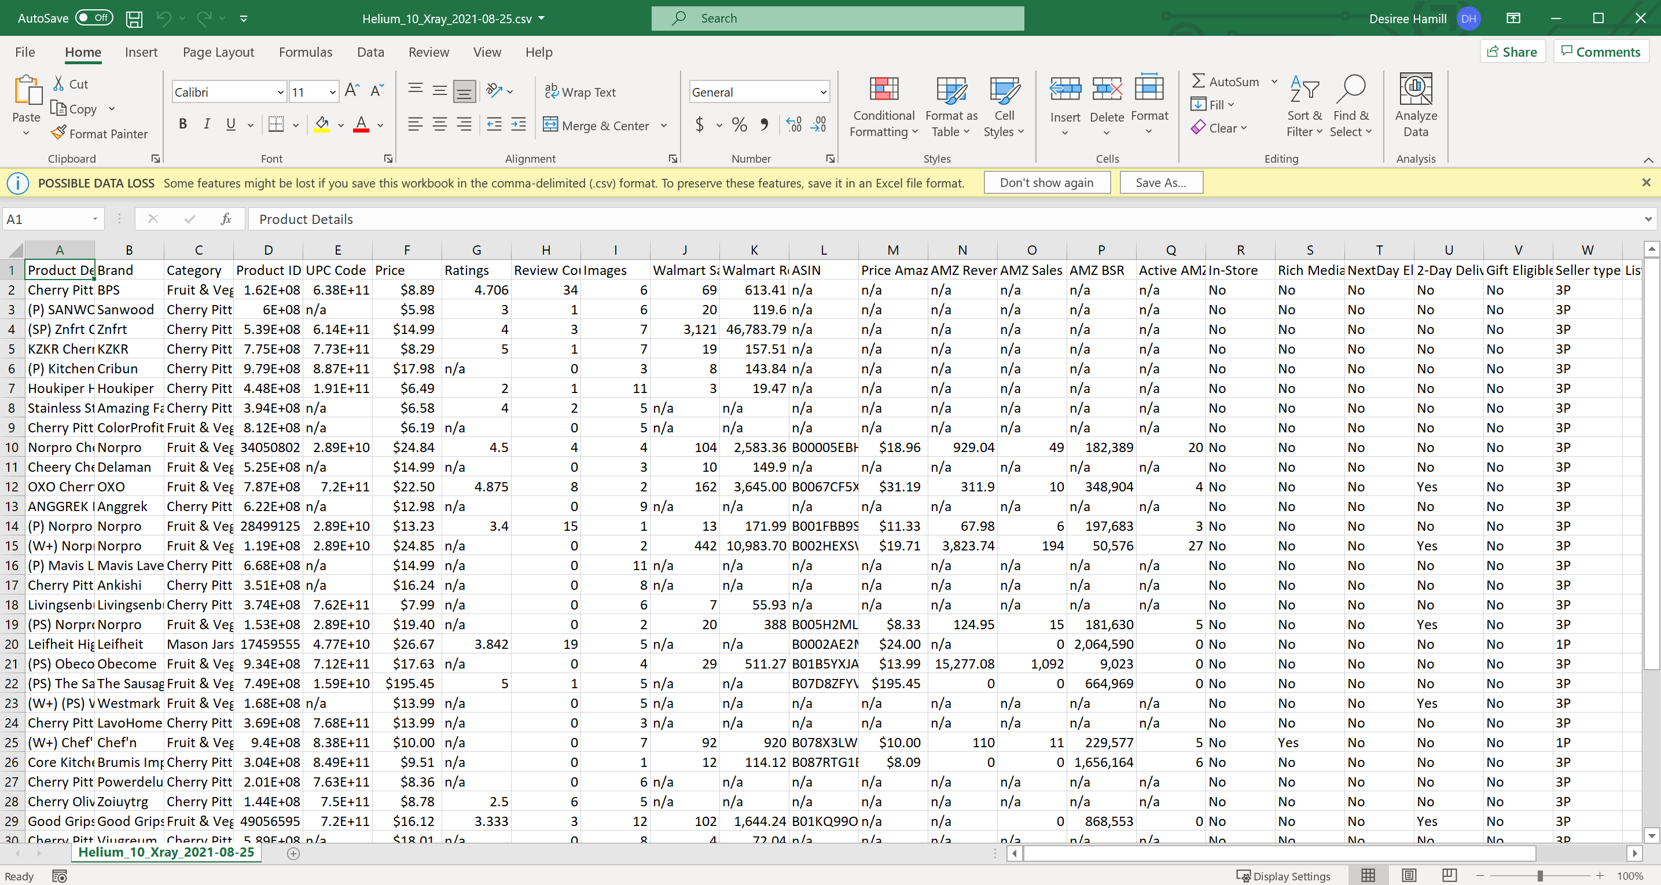Apply Comma style
This screenshot has width=1661, height=885.
(x=764, y=124)
